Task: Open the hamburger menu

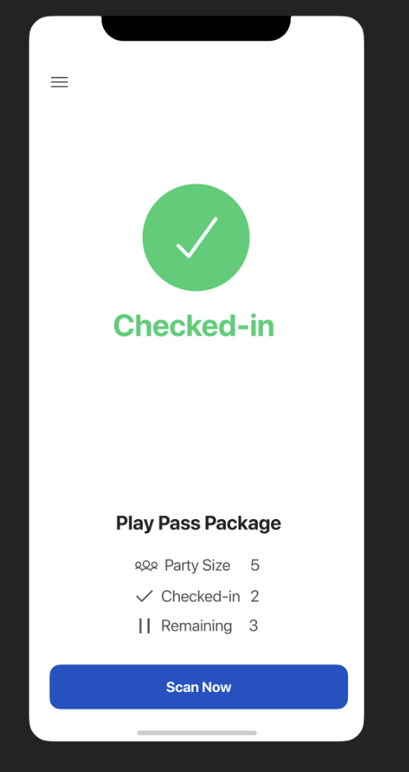Action: point(59,82)
